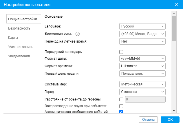Viewport: 183px width, 128px height.
Task: Enable the Persian calendar checkbox
Action: [x=121, y=52]
